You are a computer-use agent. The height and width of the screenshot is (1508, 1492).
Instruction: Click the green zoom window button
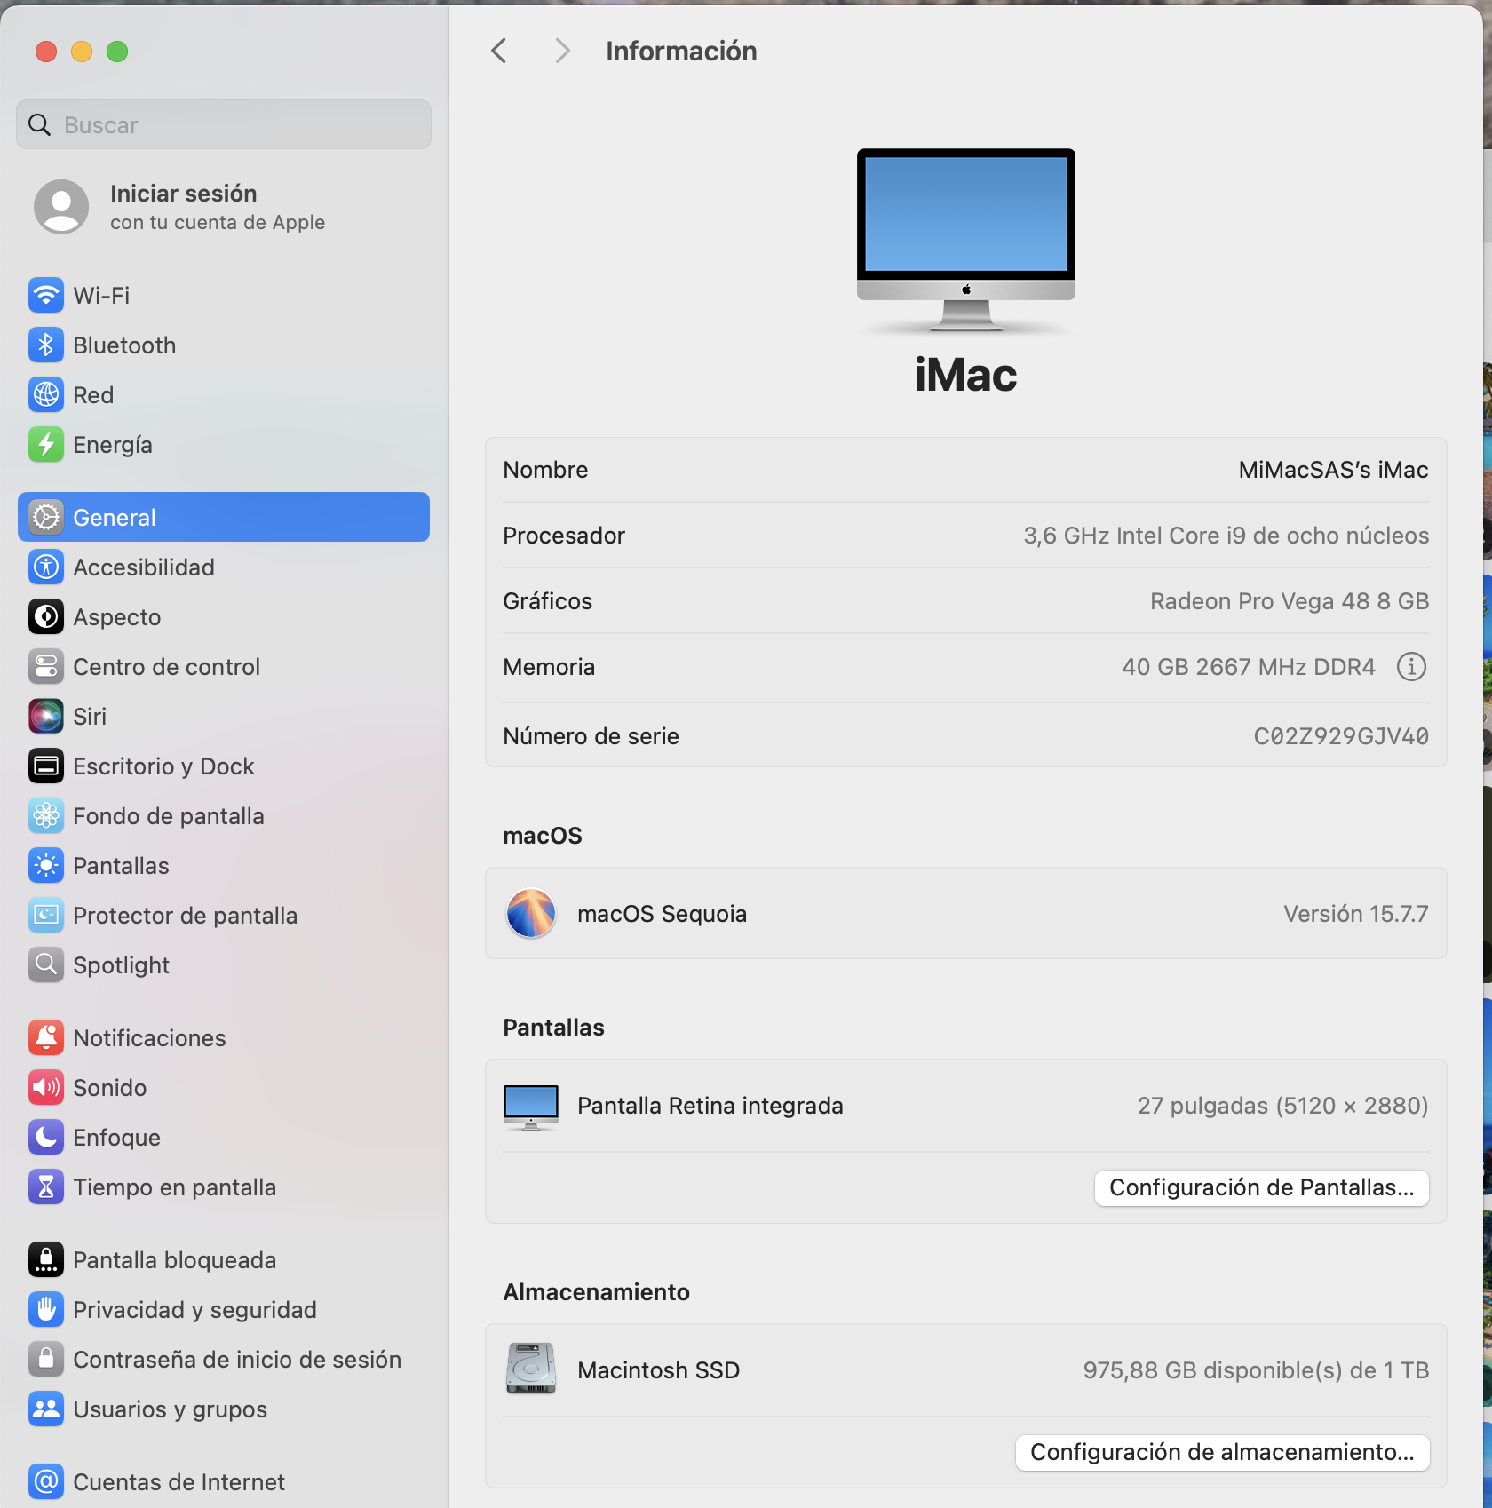(117, 52)
